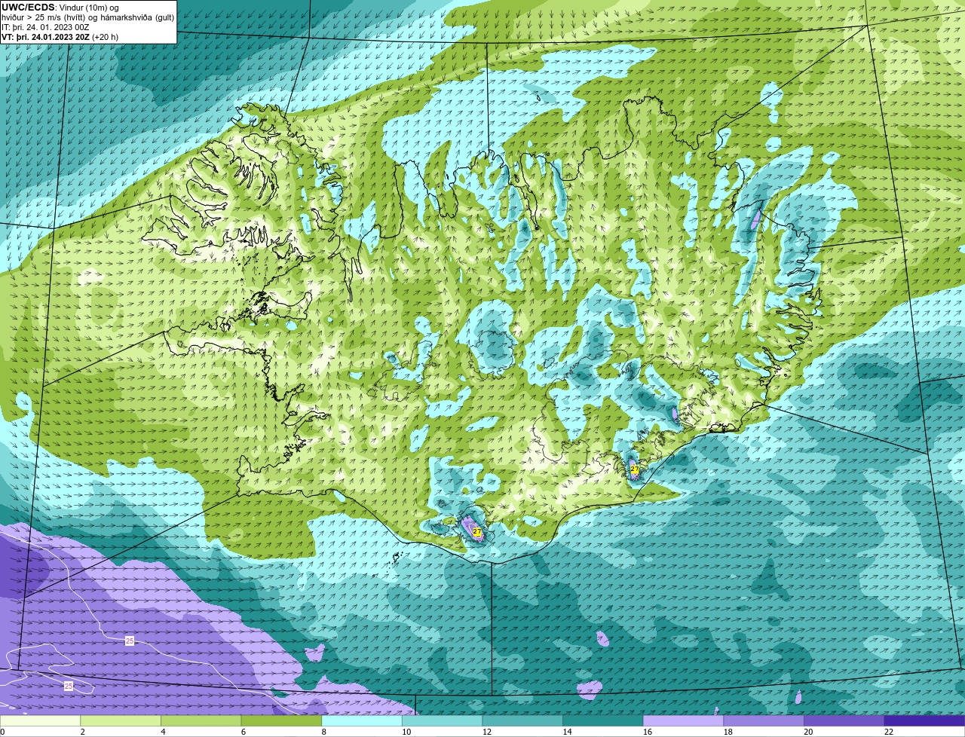Click the westernmost yellow 27 gust marker
The height and width of the screenshot is (737, 965).
point(477,532)
